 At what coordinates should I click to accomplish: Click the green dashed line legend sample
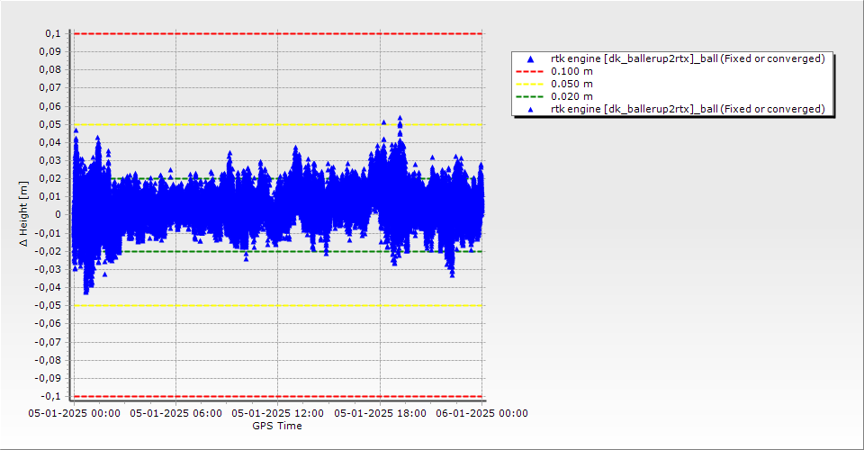pyautogui.click(x=529, y=97)
